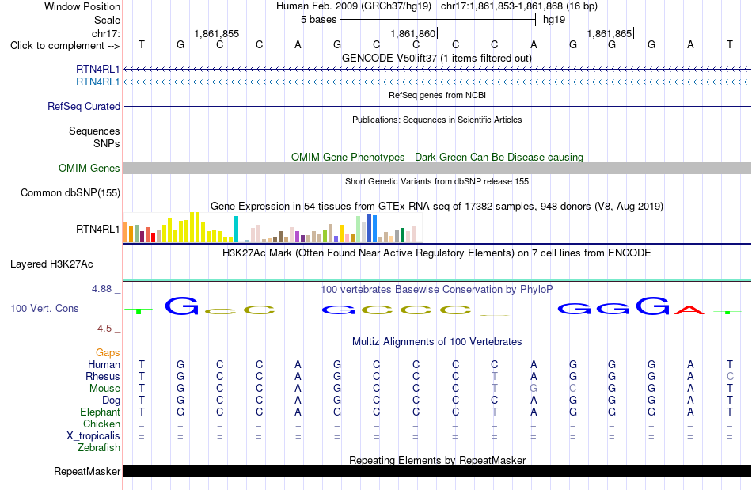Click the SNPs track label
The width and height of the screenshot is (752, 490).
point(107,143)
